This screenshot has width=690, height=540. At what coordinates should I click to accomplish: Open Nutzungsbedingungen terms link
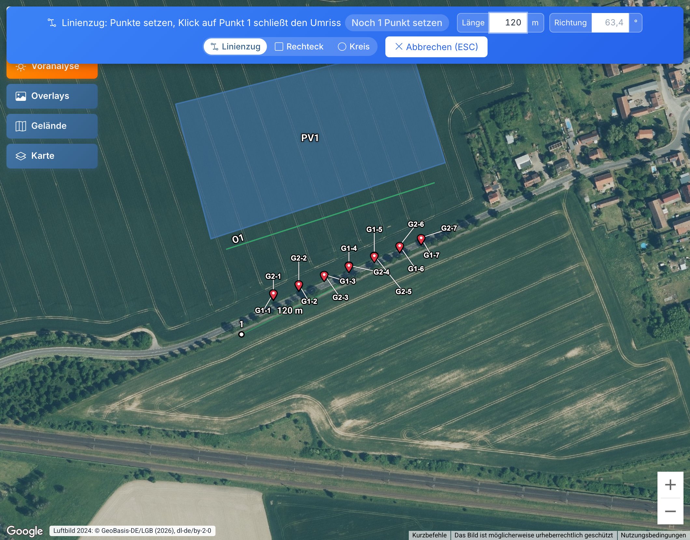(x=653, y=535)
